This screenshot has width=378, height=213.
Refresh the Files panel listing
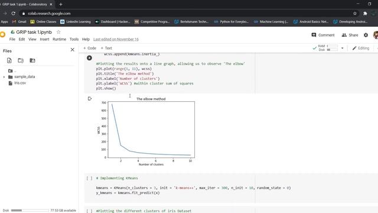[21, 60]
